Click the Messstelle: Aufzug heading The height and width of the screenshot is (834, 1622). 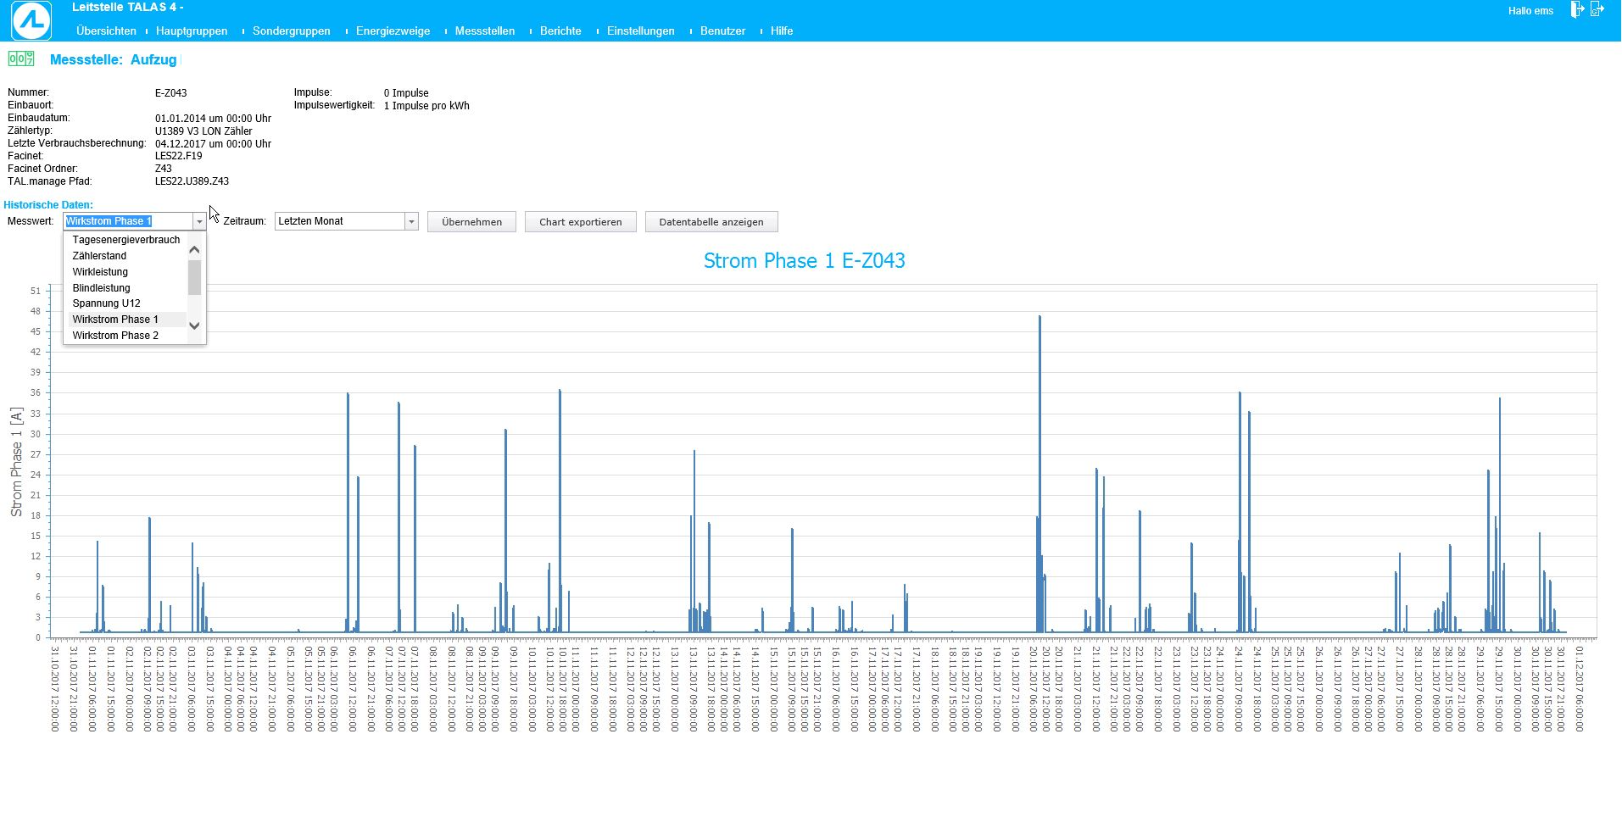pos(113,59)
